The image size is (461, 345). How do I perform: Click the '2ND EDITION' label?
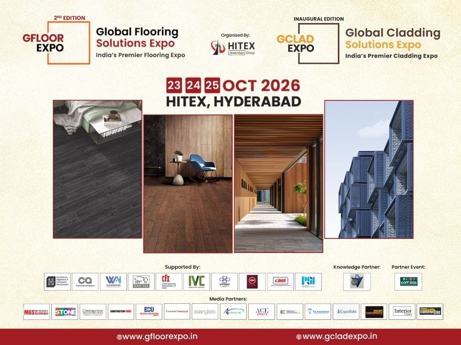(x=69, y=18)
